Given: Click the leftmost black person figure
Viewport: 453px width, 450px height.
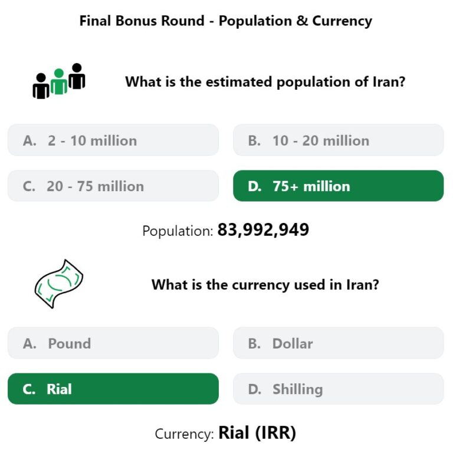Looking at the screenshot, I should point(41,86).
